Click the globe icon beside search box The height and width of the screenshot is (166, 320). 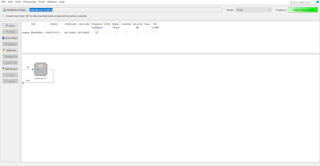(318, 2)
